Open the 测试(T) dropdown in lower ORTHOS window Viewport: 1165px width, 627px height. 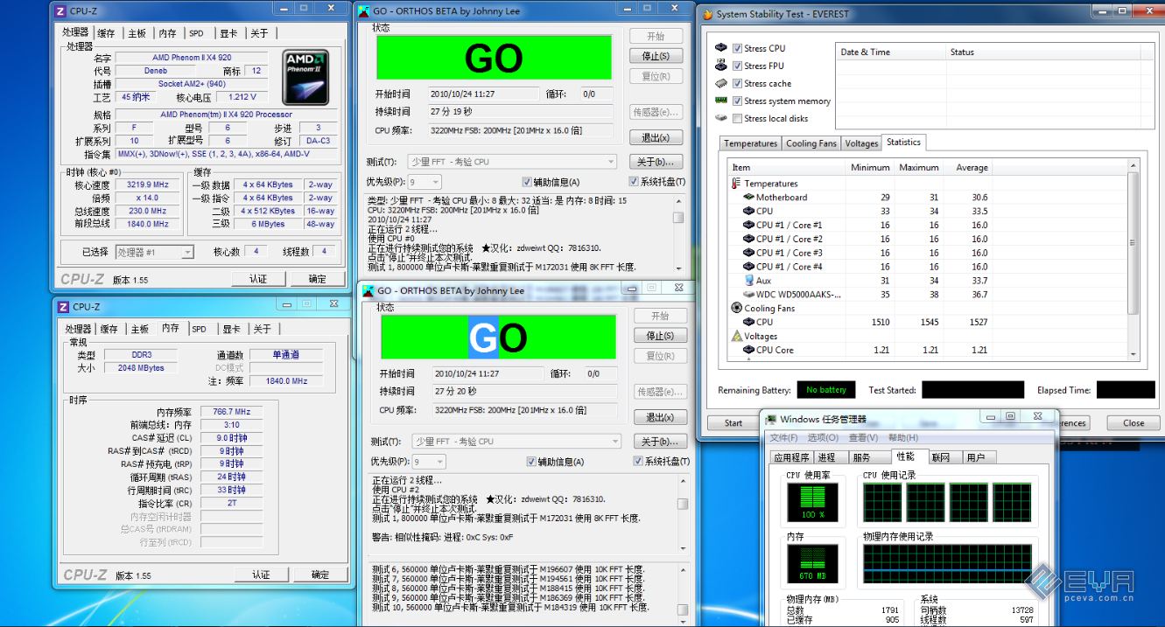tap(517, 442)
